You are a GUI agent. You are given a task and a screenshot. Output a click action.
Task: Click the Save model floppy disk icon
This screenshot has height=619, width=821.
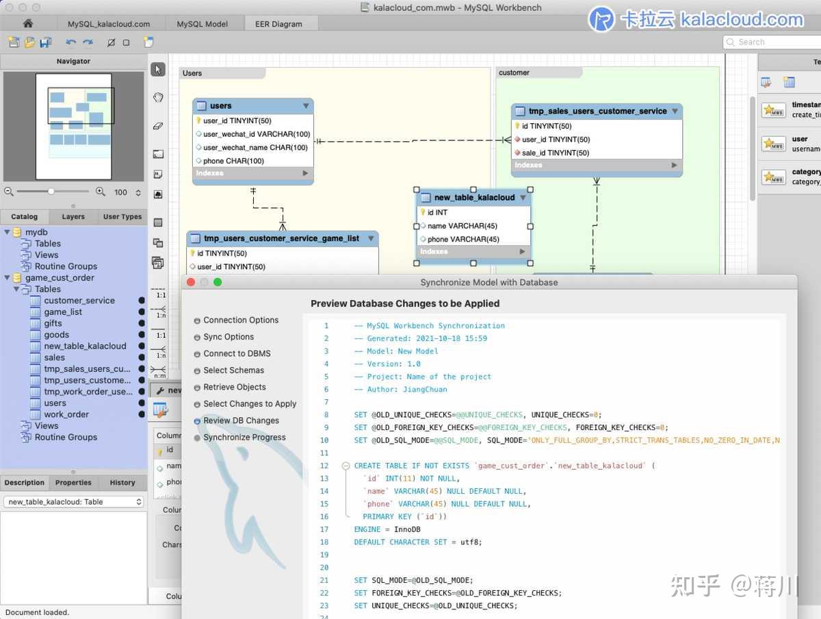coord(46,42)
